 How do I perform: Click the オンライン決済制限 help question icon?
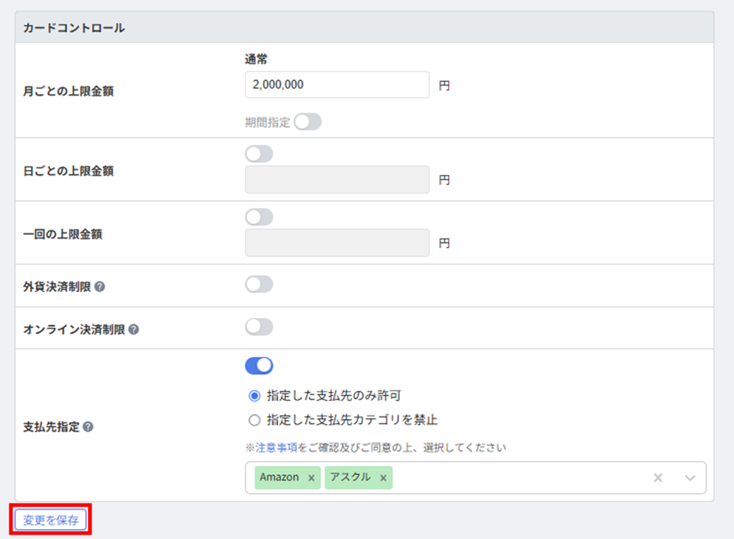point(134,329)
